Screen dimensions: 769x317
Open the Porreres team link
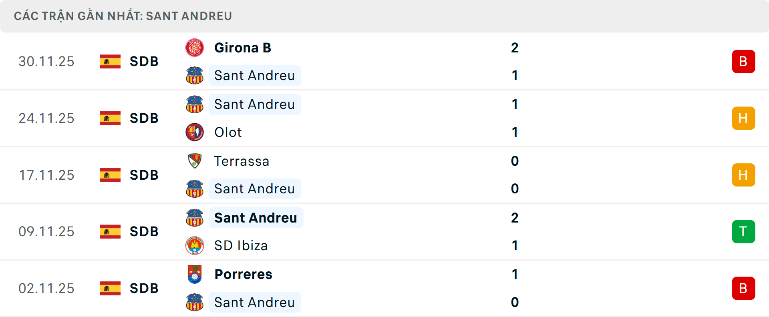[243, 274]
